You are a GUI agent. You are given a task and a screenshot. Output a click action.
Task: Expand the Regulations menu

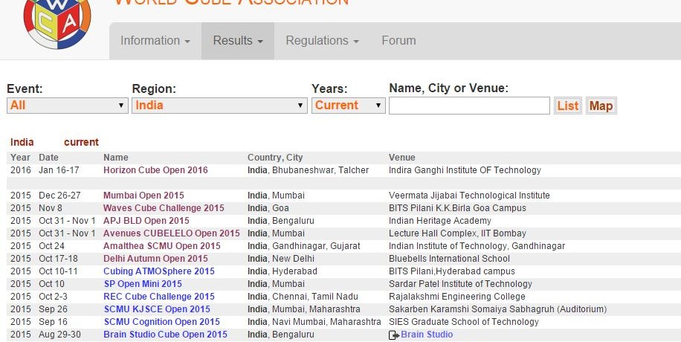[322, 41]
